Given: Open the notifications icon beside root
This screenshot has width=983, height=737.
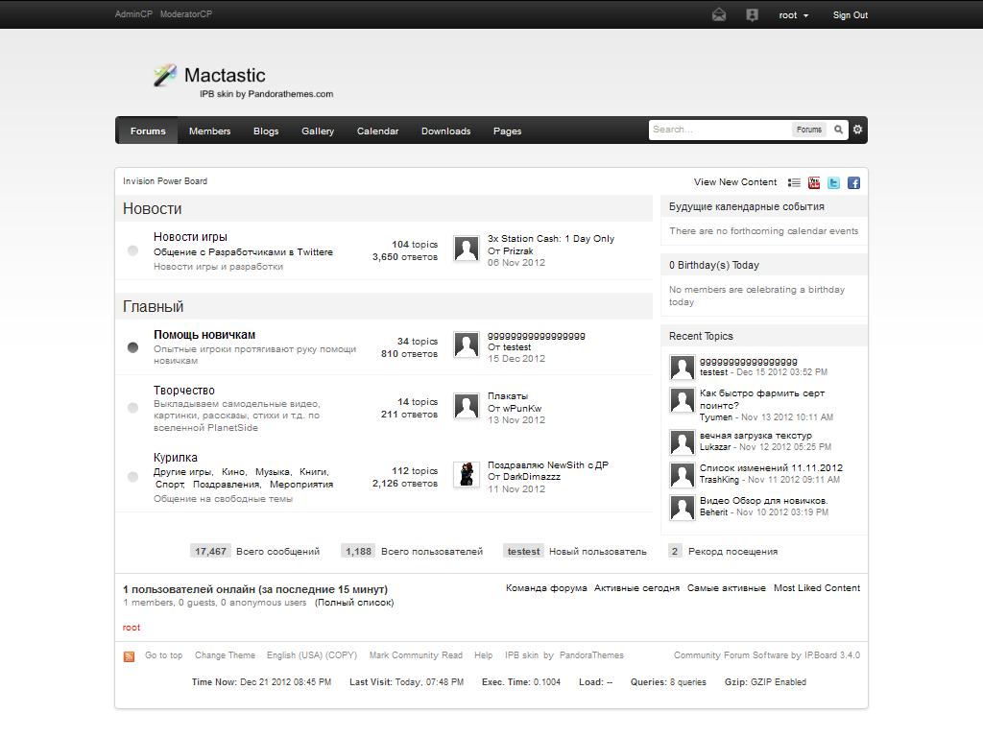Looking at the screenshot, I should tap(752, 14).
